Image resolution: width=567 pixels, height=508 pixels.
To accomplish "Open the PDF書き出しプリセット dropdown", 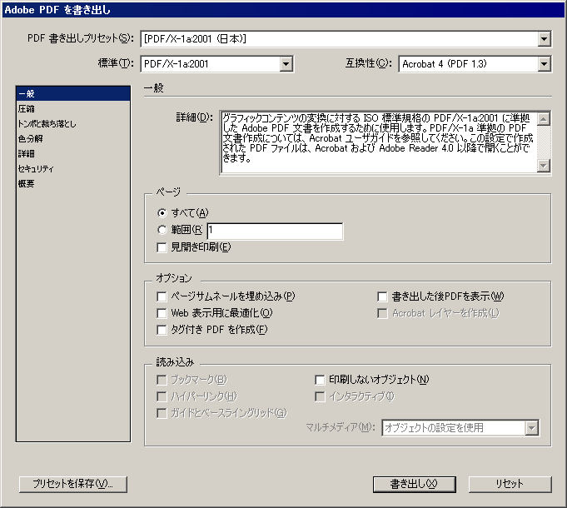I will coord(544,38).
